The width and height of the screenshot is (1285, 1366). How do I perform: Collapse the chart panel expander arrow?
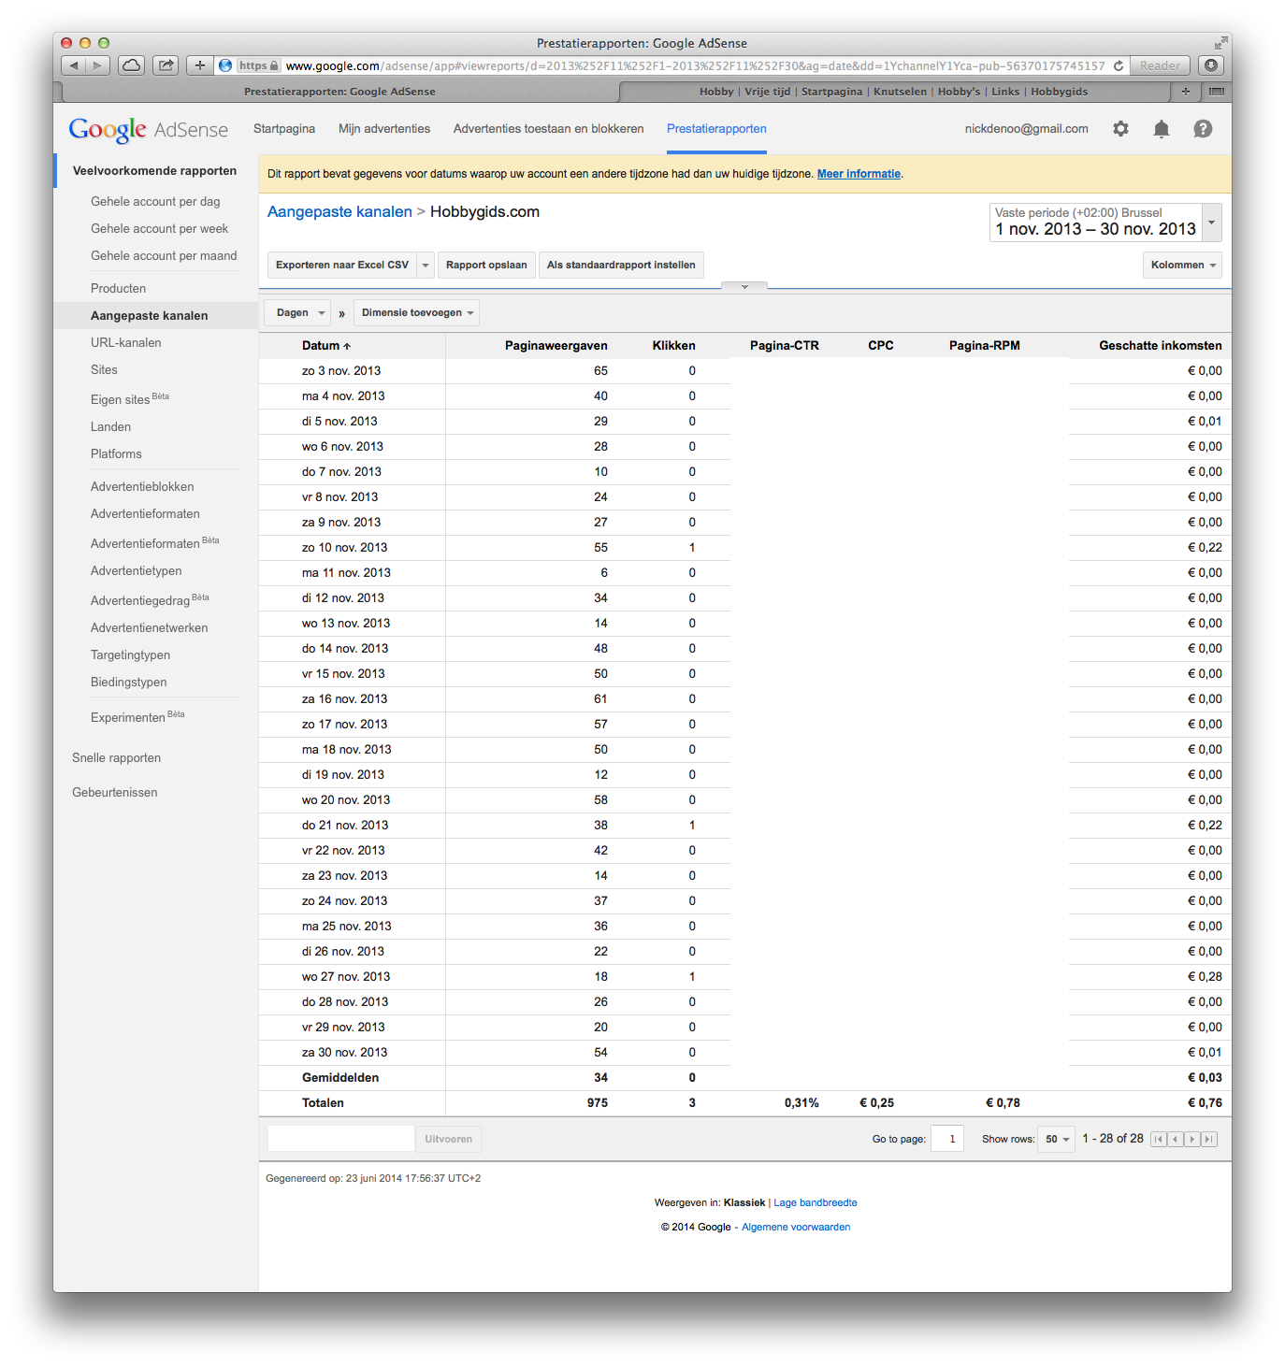coord(744,287)
